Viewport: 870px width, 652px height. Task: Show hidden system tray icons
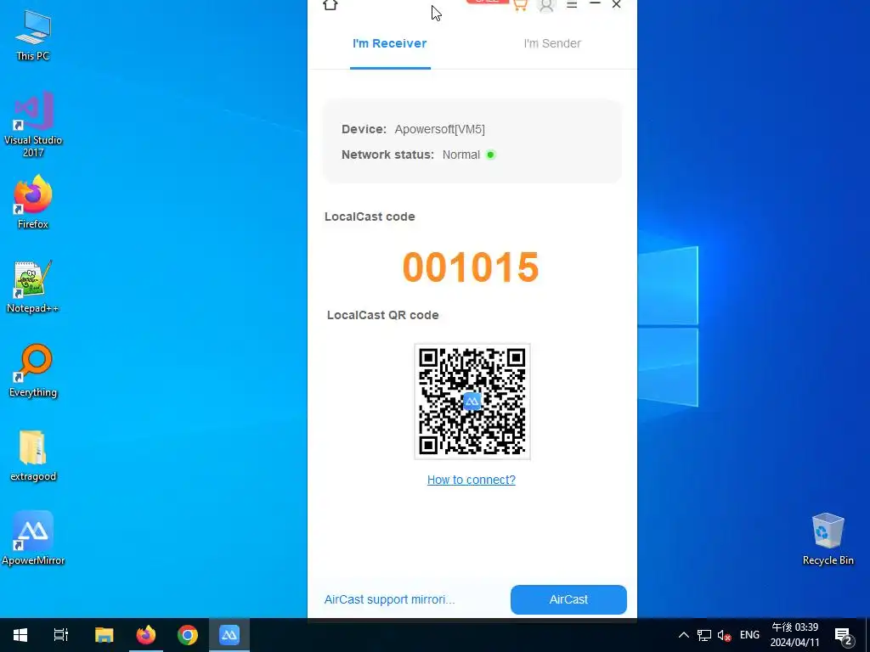click(684, 635)
